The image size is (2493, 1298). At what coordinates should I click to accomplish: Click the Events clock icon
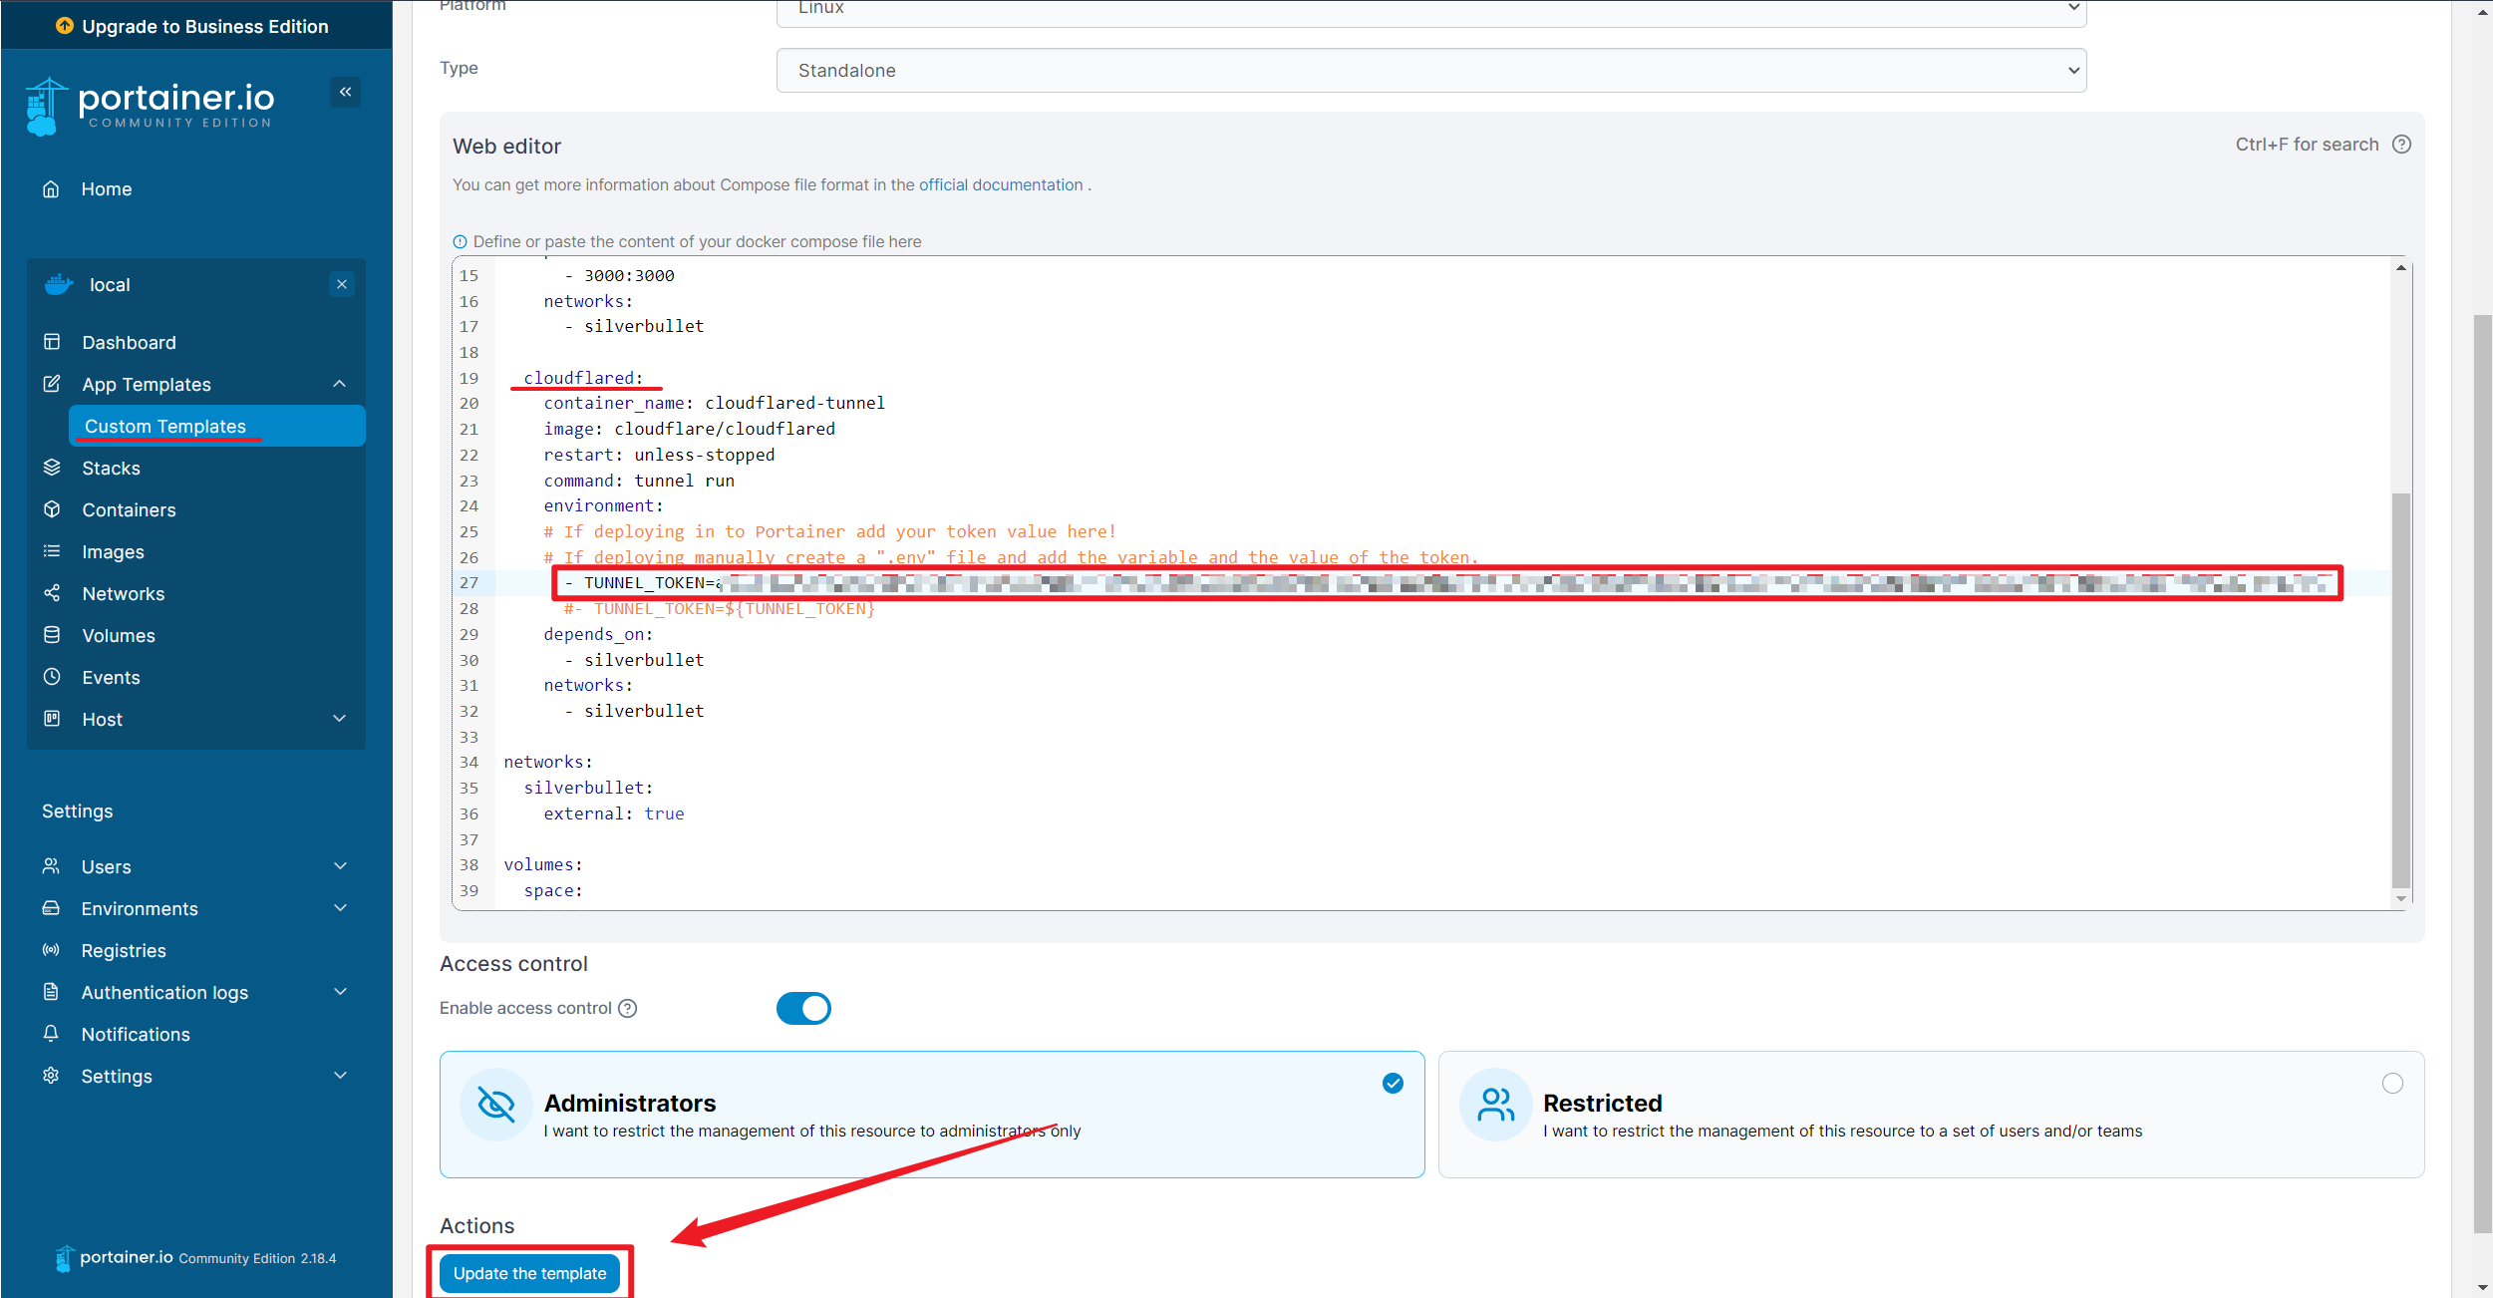point(52,677)
